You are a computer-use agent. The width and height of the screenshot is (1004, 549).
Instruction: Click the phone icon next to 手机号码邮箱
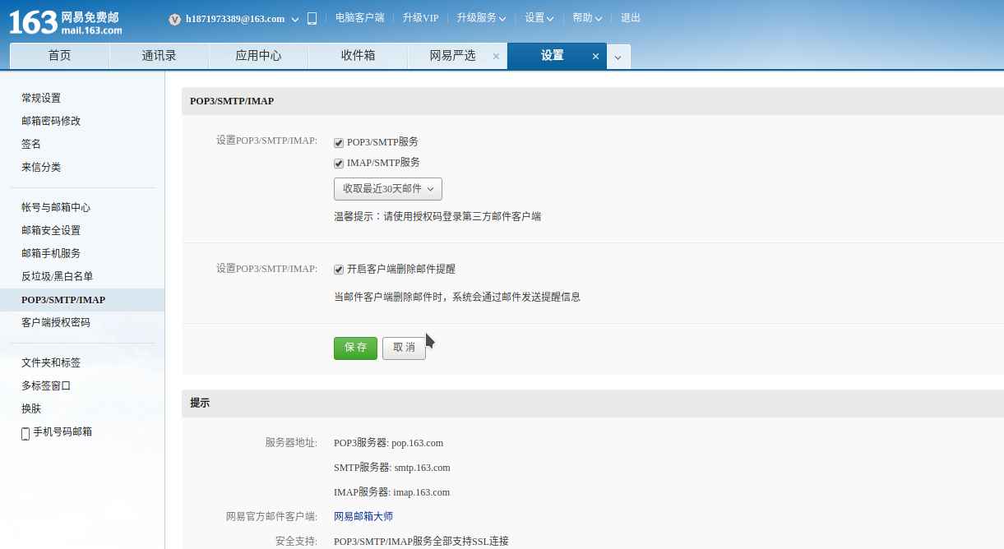click(25, 433)
